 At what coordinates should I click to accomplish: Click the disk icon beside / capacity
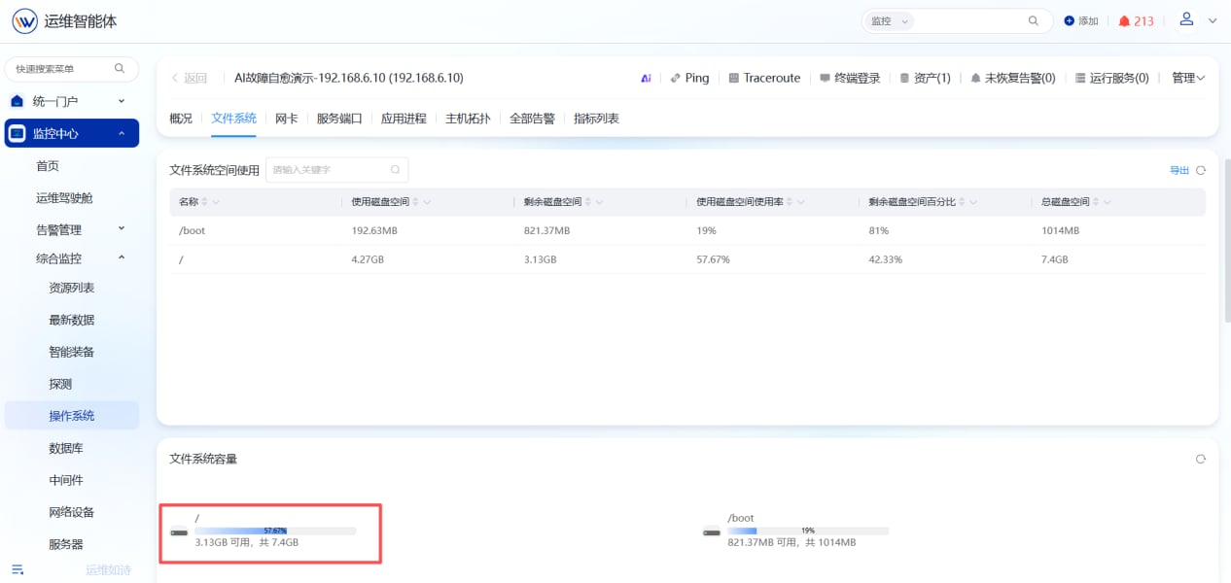(178, 532)
